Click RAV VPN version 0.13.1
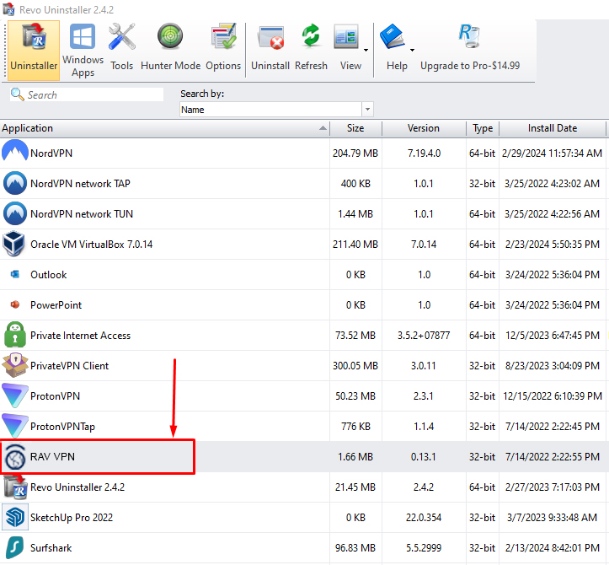This screenshot has height=565, width=609. pyautogui.click(x=424, y=456)
